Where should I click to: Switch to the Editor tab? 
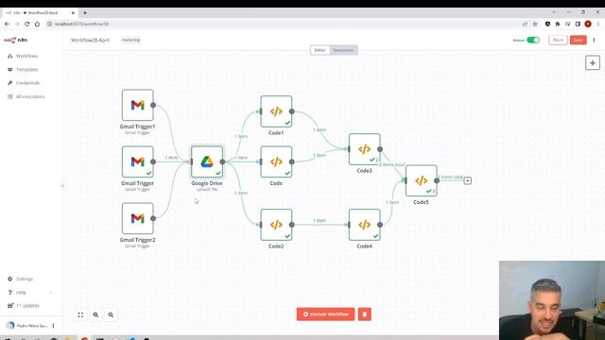(x=320, y=50)
